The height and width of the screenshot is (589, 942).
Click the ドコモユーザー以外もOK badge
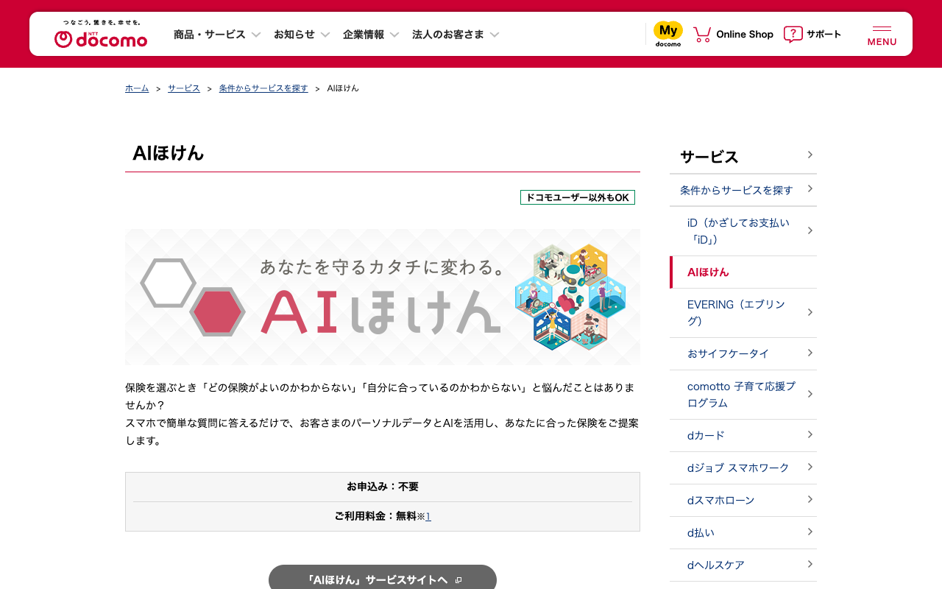(578, 197)
